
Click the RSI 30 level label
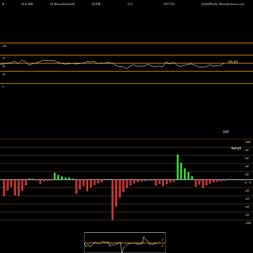coord(4,74)
